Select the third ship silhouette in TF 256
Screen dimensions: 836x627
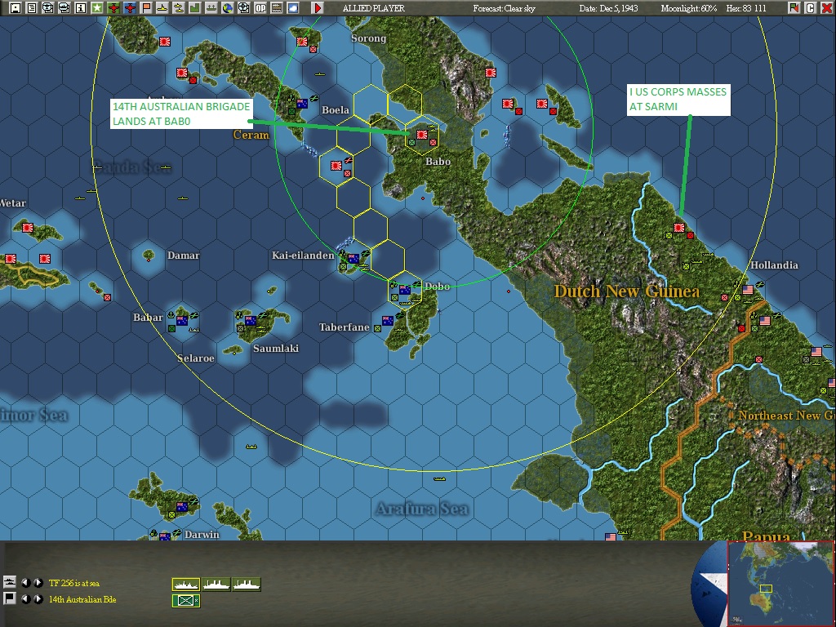coord(247,585)
